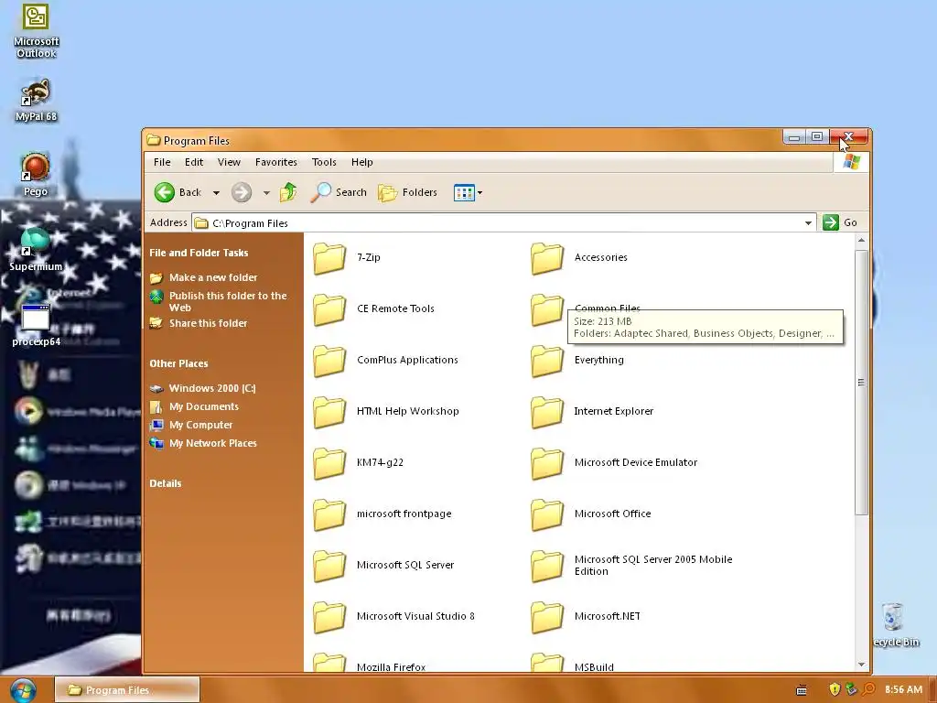Click Program Files taskbar button
The height and width of the screenshot is (703, 937).
coord(126,690)
